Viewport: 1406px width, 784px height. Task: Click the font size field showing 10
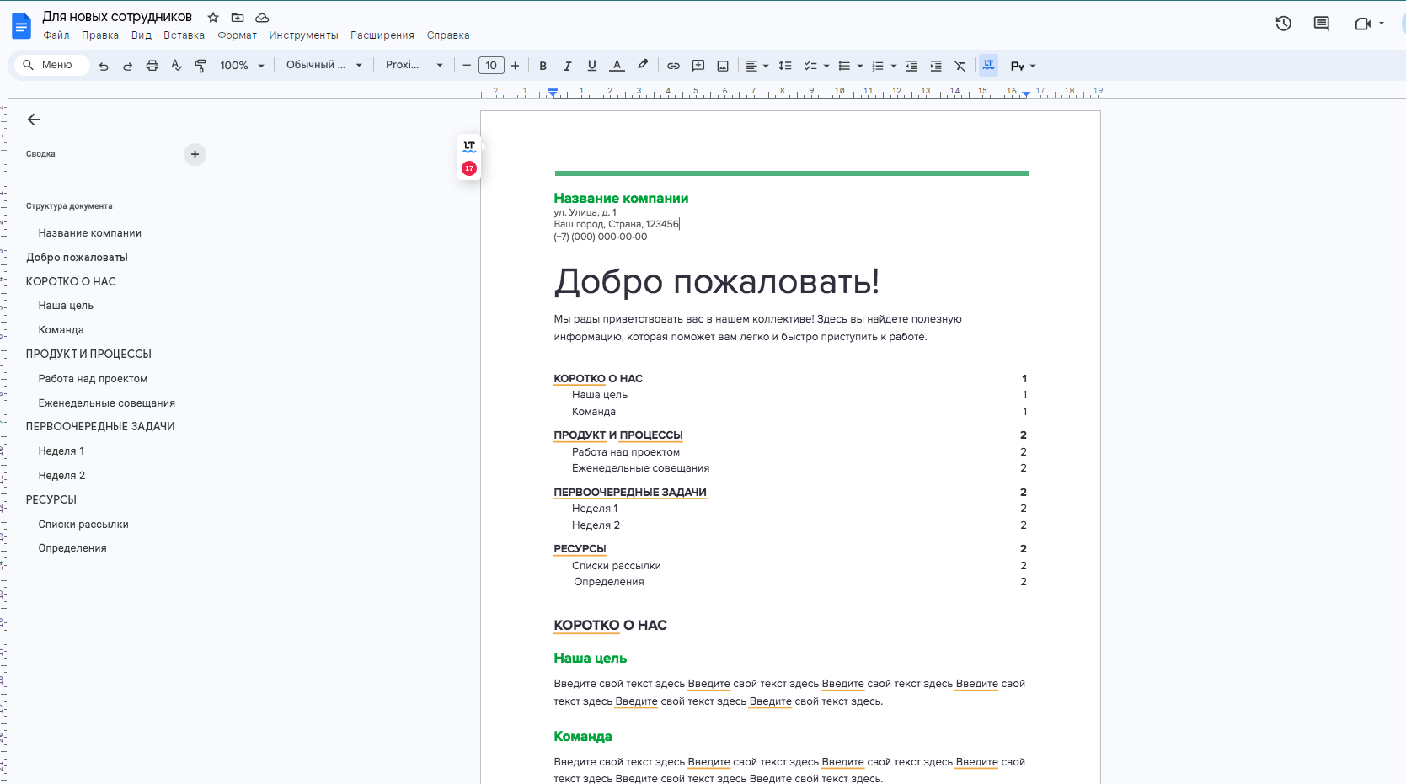491,66
